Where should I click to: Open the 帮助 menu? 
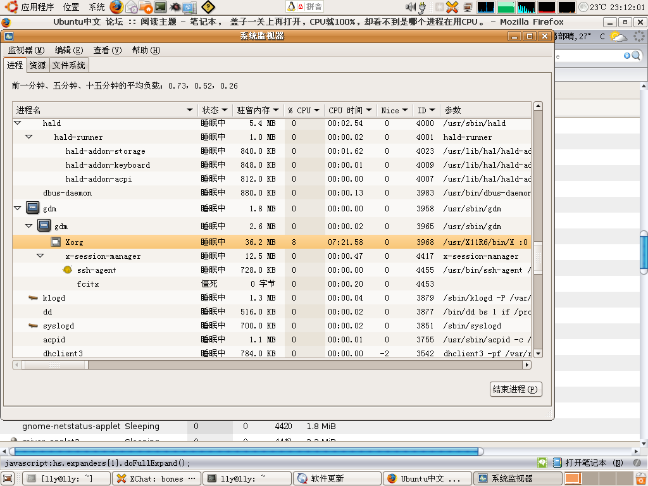(146, 51)
